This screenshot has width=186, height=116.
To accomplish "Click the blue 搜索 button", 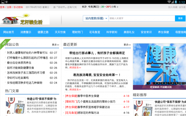I will point(180,19).
